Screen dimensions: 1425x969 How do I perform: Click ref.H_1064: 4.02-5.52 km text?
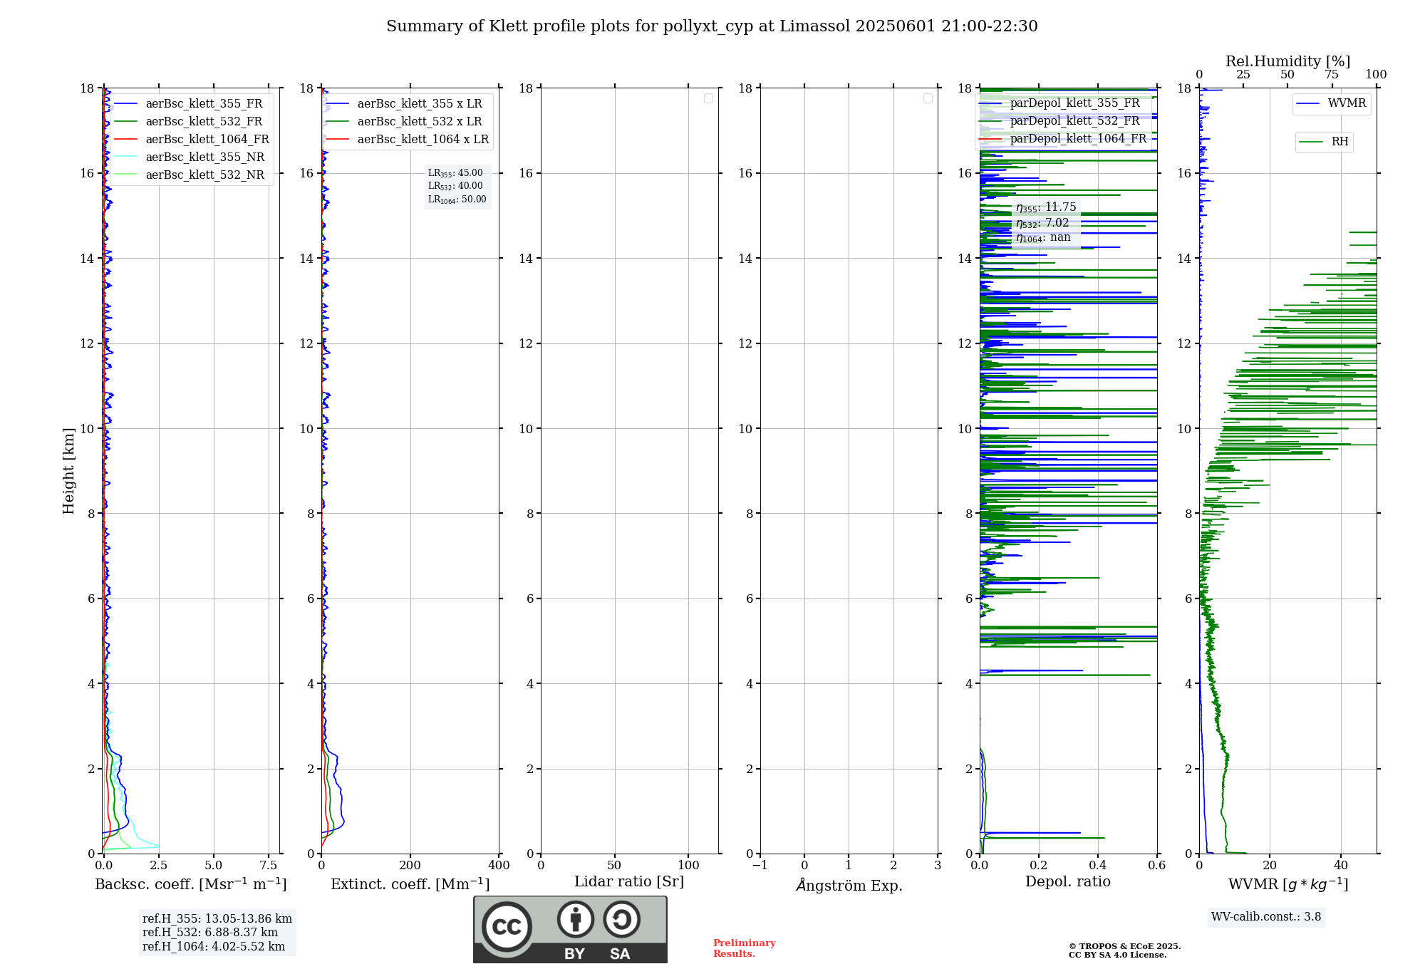[x=214, y=947]
